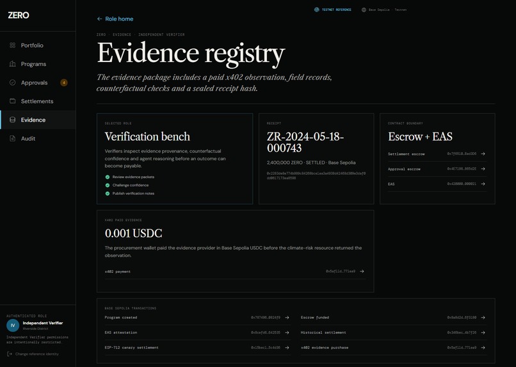Viewport: 516px width, 367px height.
Task: Click Approval escrow address 0x4E7198…865d2E
Action: 462,169
